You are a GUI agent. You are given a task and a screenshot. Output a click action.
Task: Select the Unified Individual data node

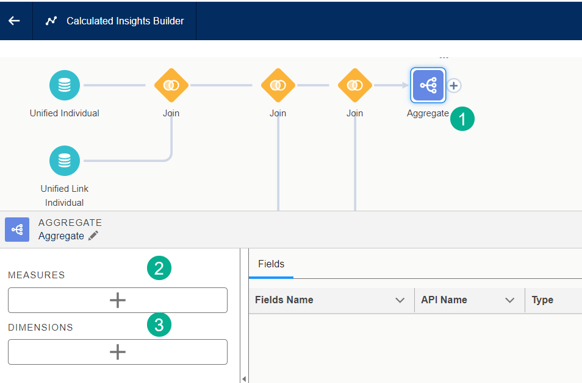coord(64,86)
